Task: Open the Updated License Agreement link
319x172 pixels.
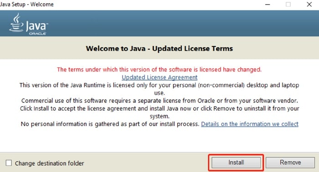Action: click(x=159, y=77)
